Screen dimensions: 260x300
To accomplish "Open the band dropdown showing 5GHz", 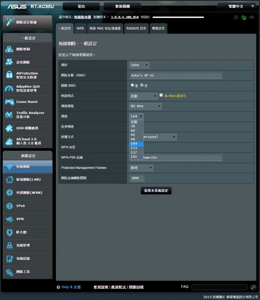I will pyautogui.click(x=139, y=65).
